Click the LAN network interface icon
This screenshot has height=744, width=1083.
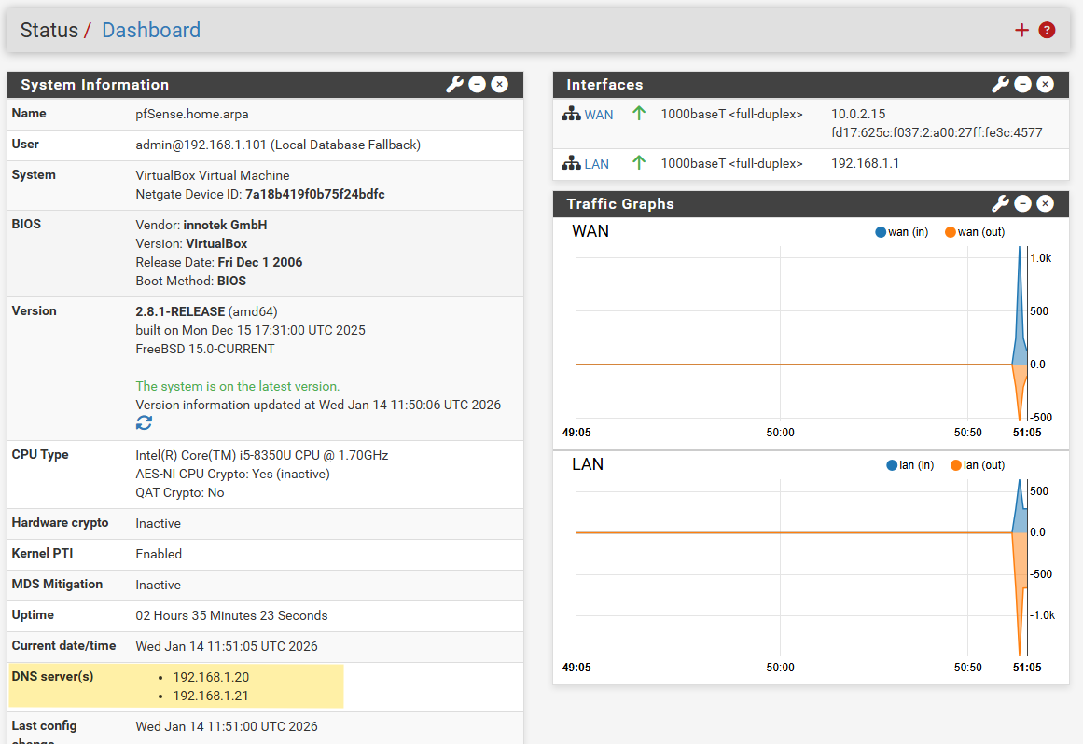click(571, 164)
